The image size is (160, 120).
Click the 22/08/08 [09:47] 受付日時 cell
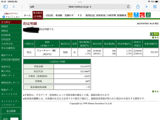97,52
